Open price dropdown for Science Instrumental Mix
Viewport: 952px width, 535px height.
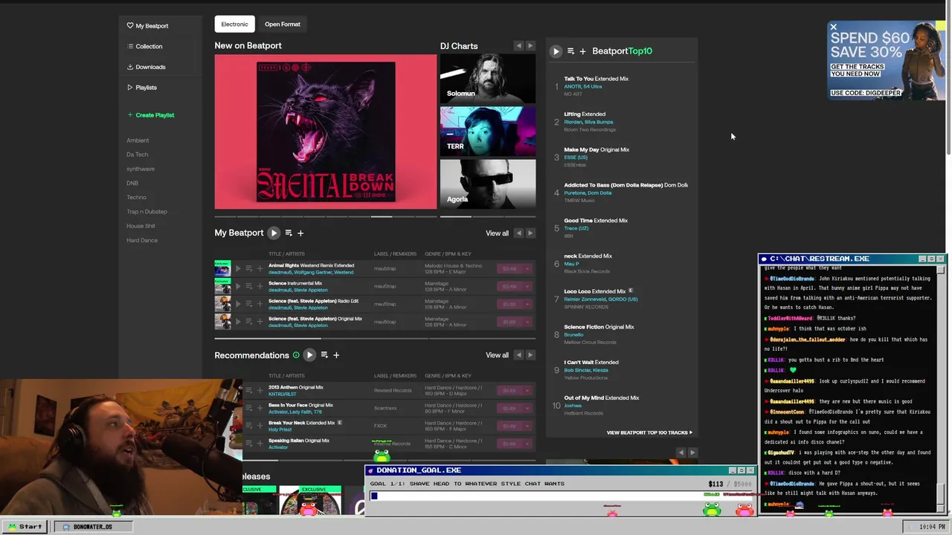point(527,286)
